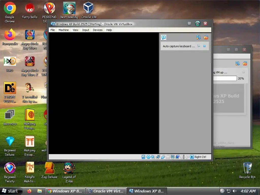Viewport: 260px width, 195px height.
Task: Click the mouse integration status icon
Action: [x=187, y=157]
